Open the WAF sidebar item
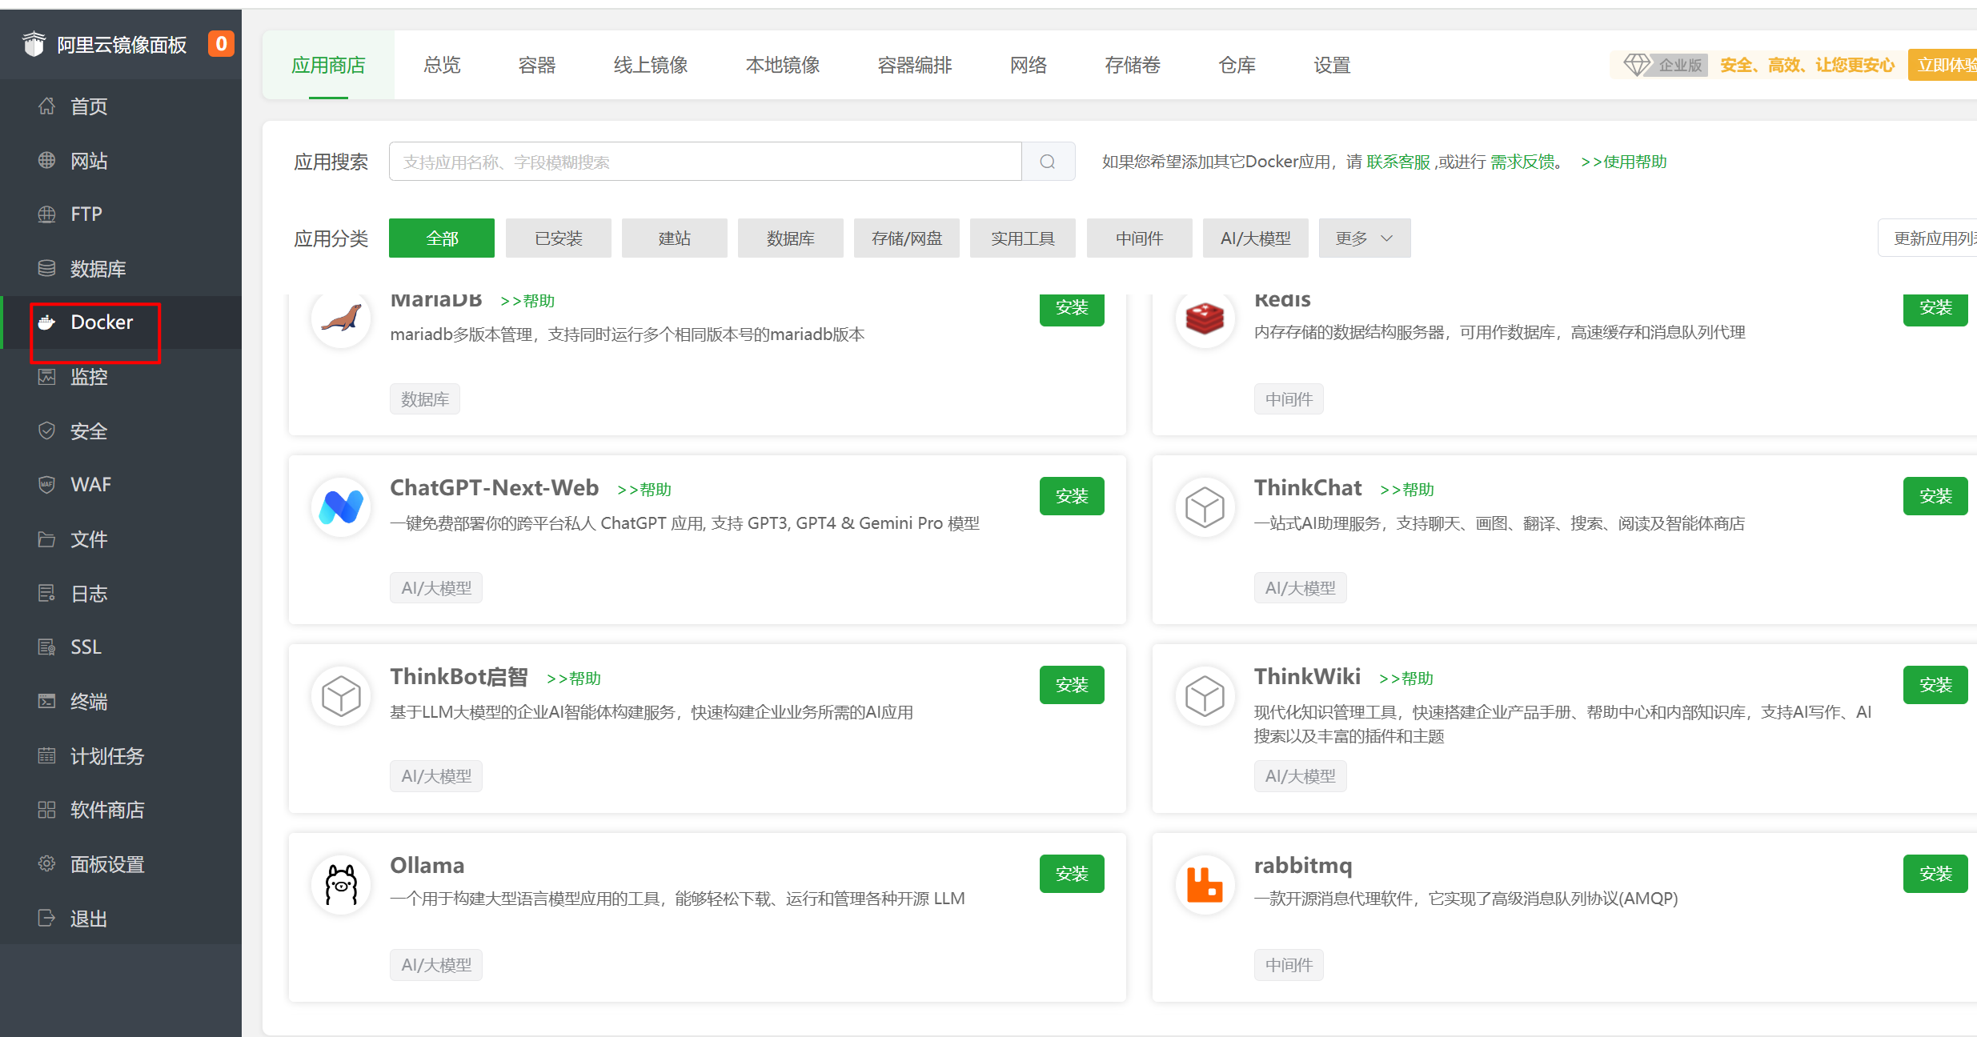1977x1037 pixels. tap(90, 485)
